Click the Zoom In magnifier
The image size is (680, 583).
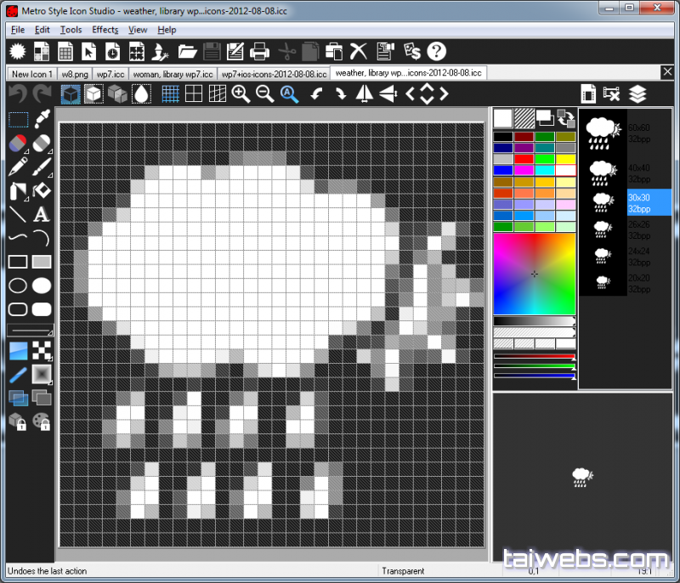coord(241,94)
